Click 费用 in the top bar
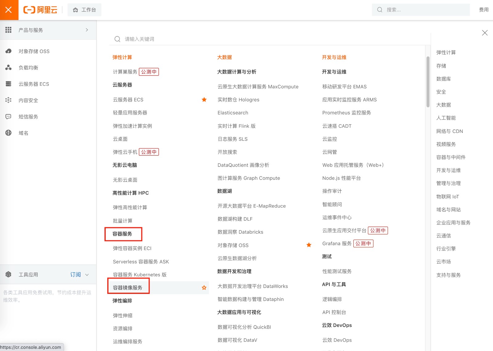 [x=484, y=10]
